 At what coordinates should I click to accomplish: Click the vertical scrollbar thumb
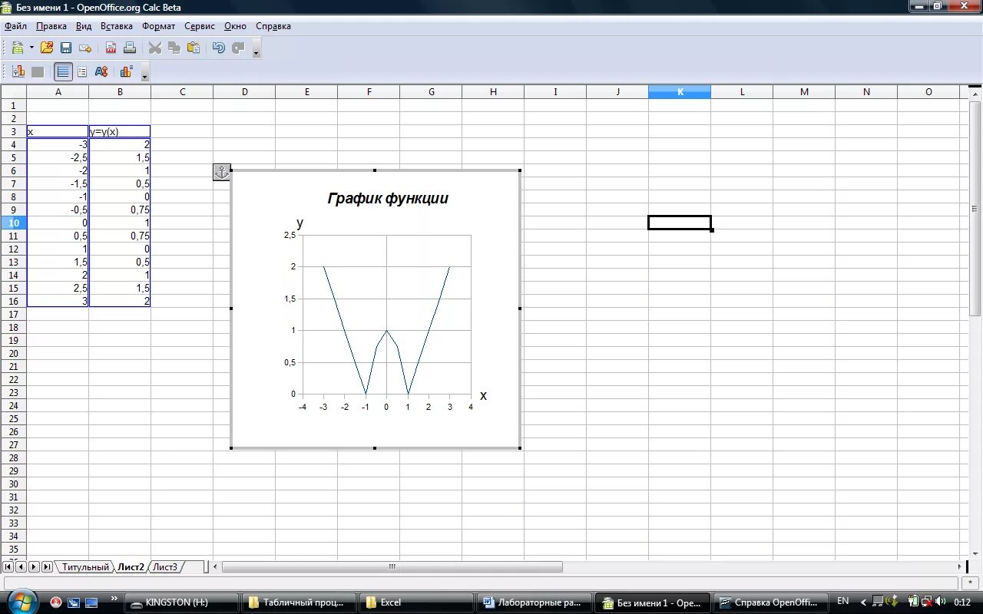point(975,207)
